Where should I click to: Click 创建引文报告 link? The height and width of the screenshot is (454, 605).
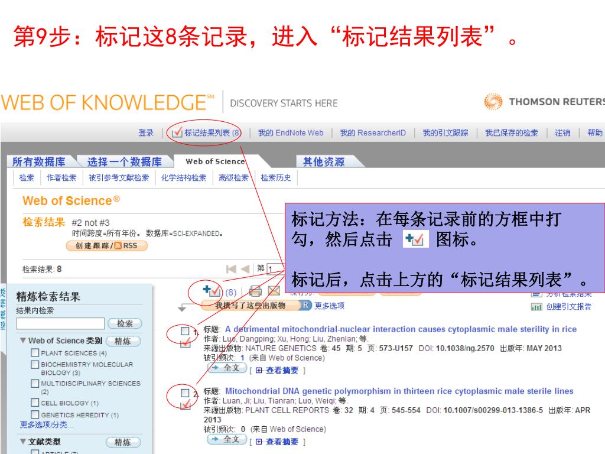569,307
